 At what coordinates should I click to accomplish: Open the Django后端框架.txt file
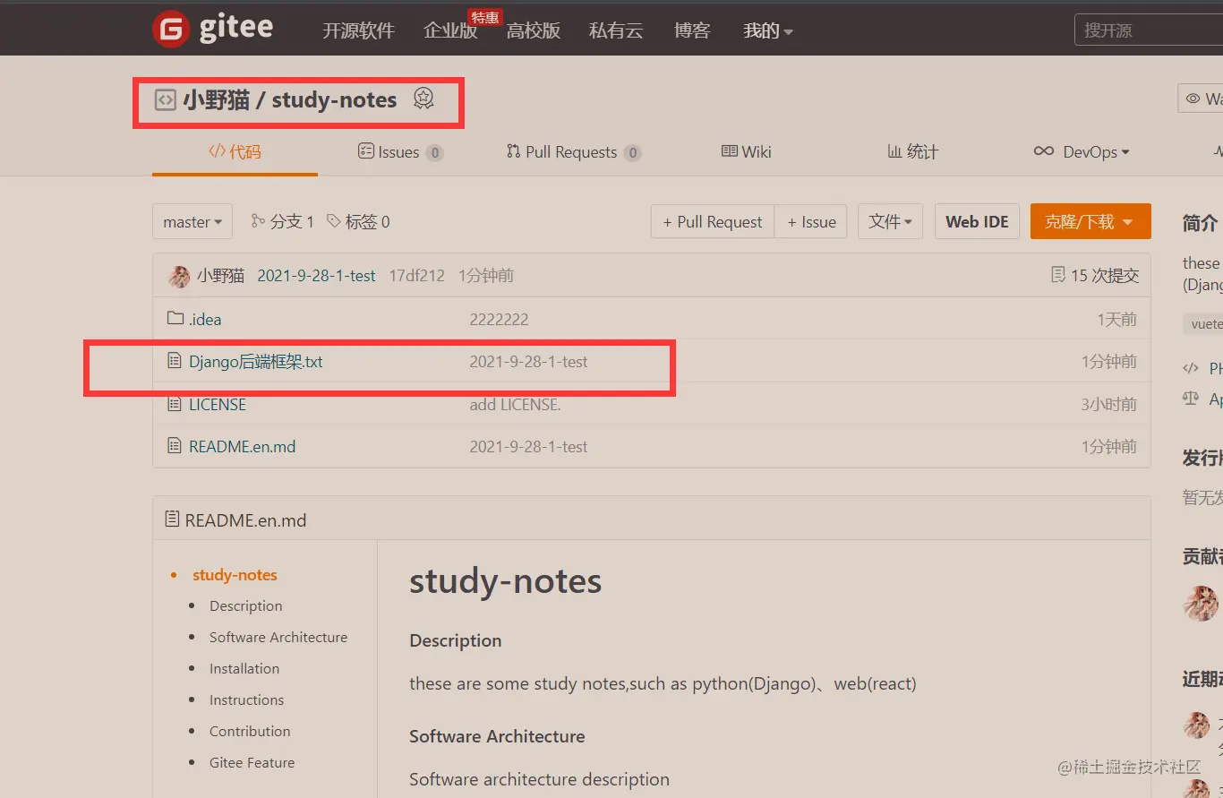pyautogui.click(x=256, y=362)
